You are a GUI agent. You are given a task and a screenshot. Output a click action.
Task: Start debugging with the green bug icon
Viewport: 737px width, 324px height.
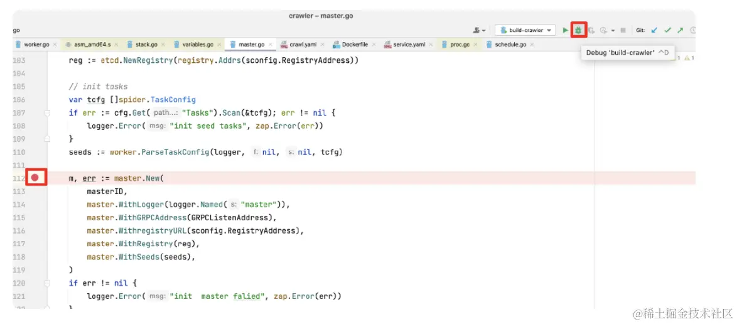coord(578,30)
